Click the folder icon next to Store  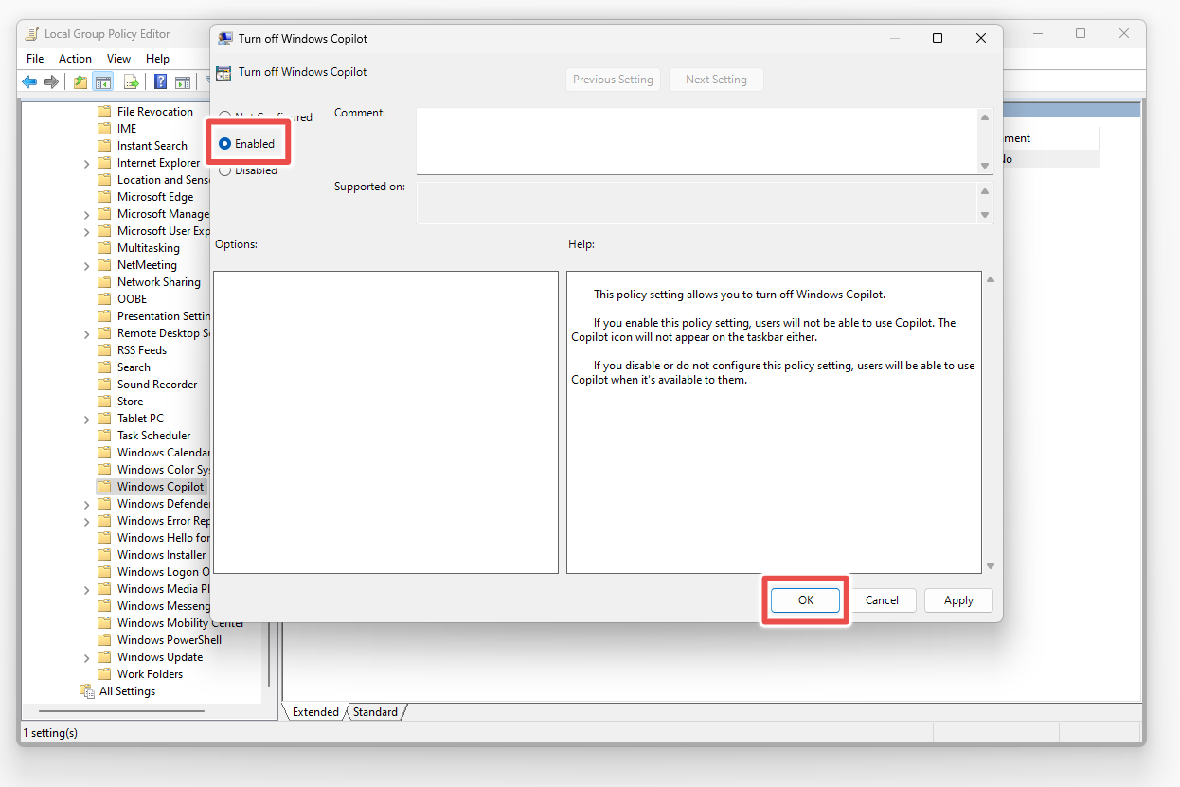click(x=104, y=402)
